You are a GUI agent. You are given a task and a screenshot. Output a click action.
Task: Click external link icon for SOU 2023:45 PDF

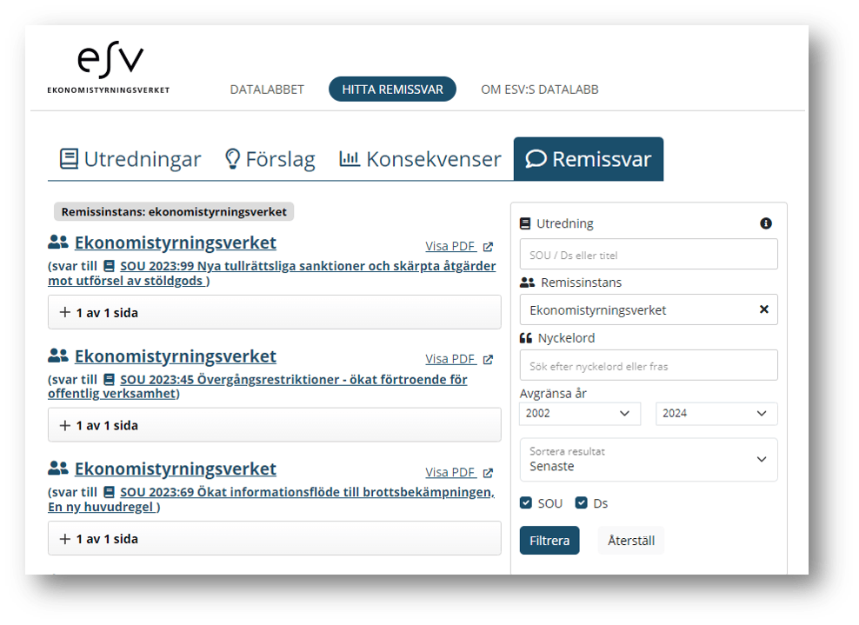pos(488,360)
